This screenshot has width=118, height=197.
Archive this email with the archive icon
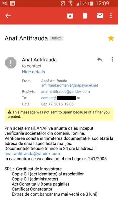click(x=70, y=16)
